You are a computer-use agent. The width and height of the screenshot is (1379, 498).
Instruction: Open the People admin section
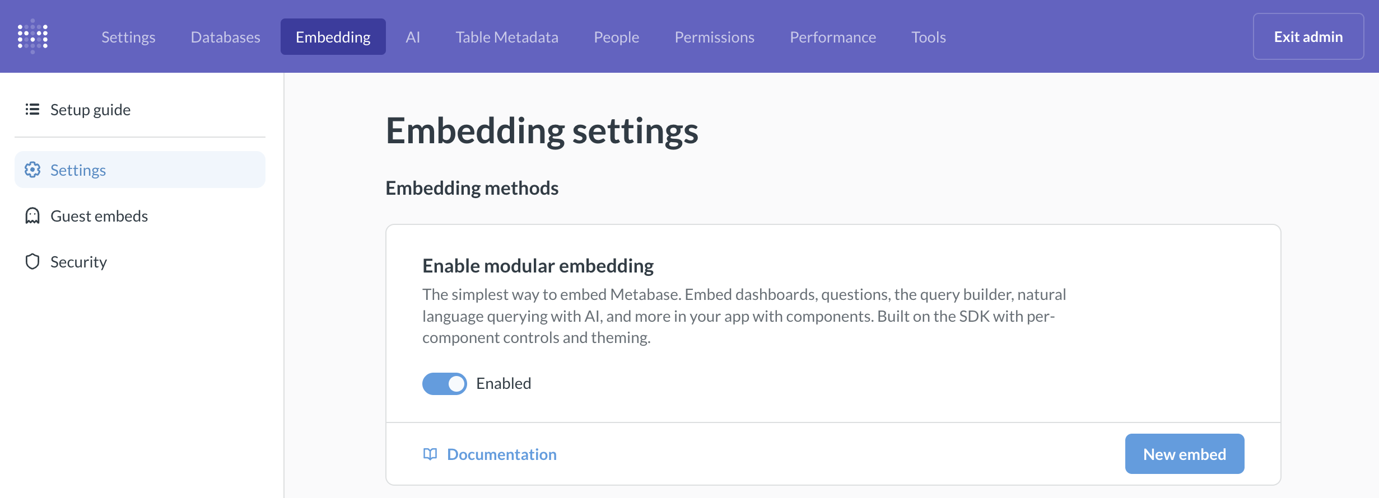point(616,36)
